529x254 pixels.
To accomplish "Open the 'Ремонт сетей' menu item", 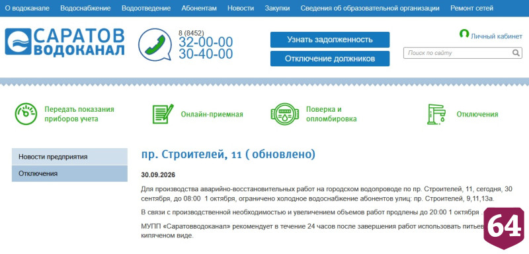I will click(x=471, y=8).
